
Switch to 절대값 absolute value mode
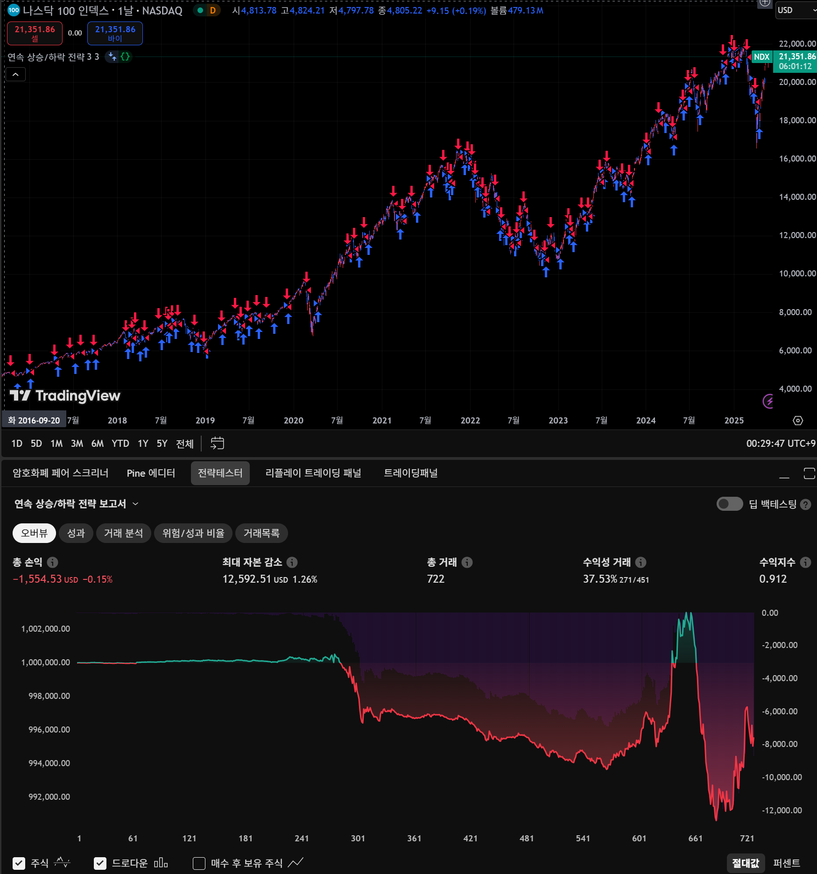point(746,863)
